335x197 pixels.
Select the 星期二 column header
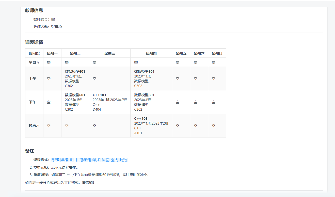75,53
